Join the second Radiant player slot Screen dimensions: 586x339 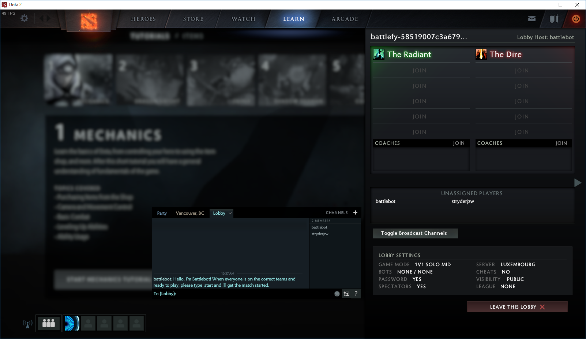421,86
